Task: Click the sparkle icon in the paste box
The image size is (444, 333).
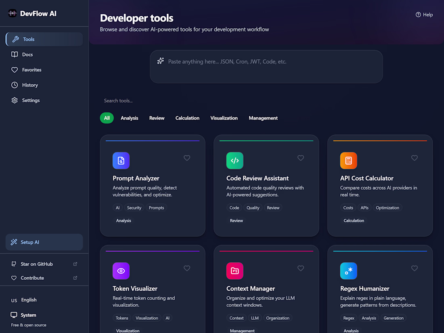Action: (x=161, y=61)
